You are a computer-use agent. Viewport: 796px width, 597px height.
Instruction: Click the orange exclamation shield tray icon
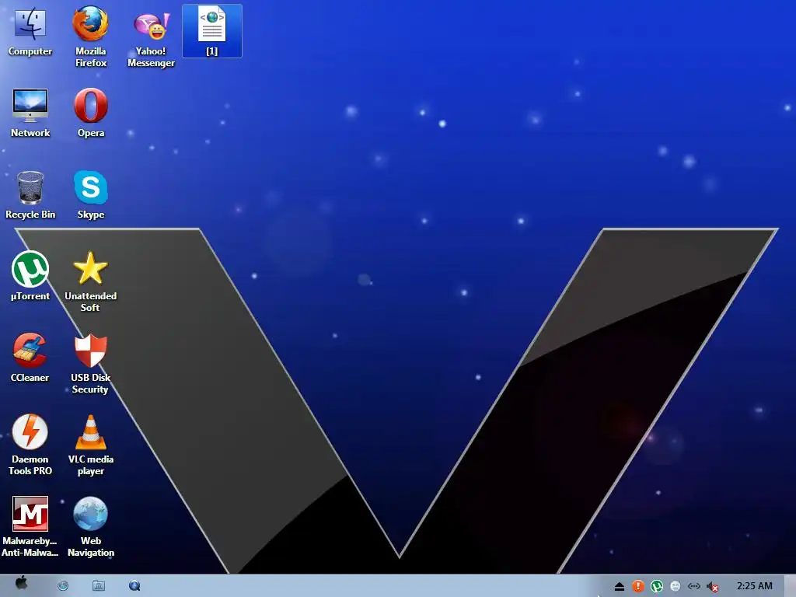[x=638, y=586]
